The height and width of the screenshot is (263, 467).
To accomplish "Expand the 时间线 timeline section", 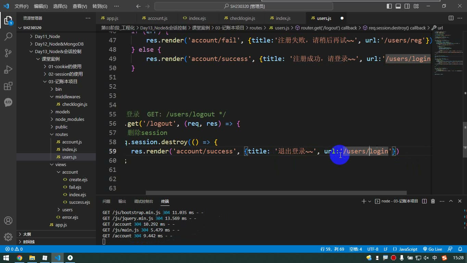I will point(56,242).
